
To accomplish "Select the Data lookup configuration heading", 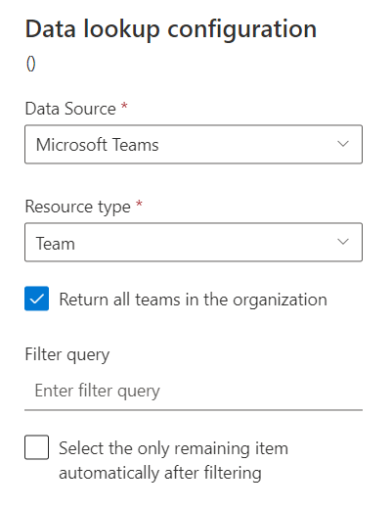I will [x=171, y=29].
